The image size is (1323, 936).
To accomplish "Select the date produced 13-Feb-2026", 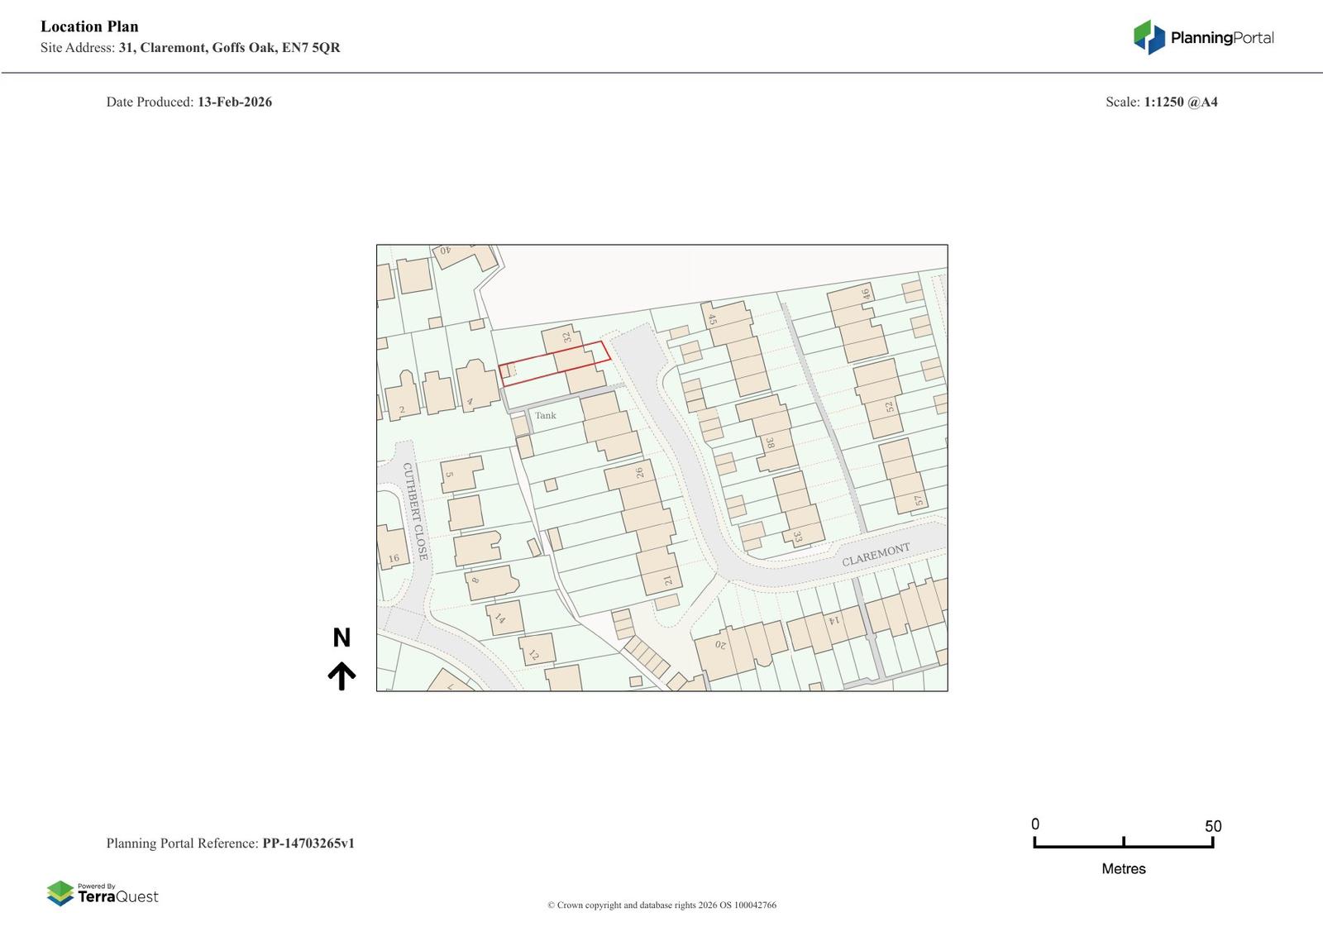I will point(234,103).
